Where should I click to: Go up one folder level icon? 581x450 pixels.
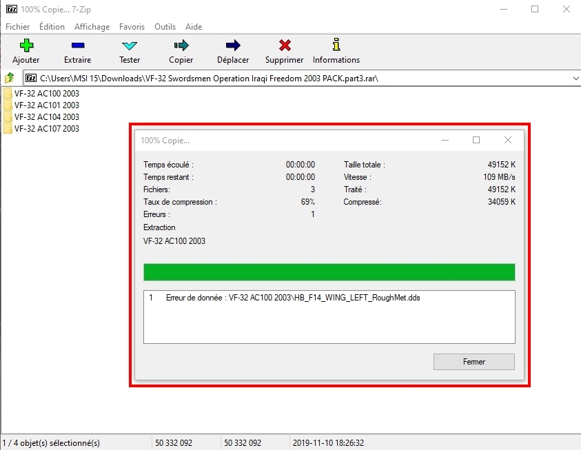[9, 78]
